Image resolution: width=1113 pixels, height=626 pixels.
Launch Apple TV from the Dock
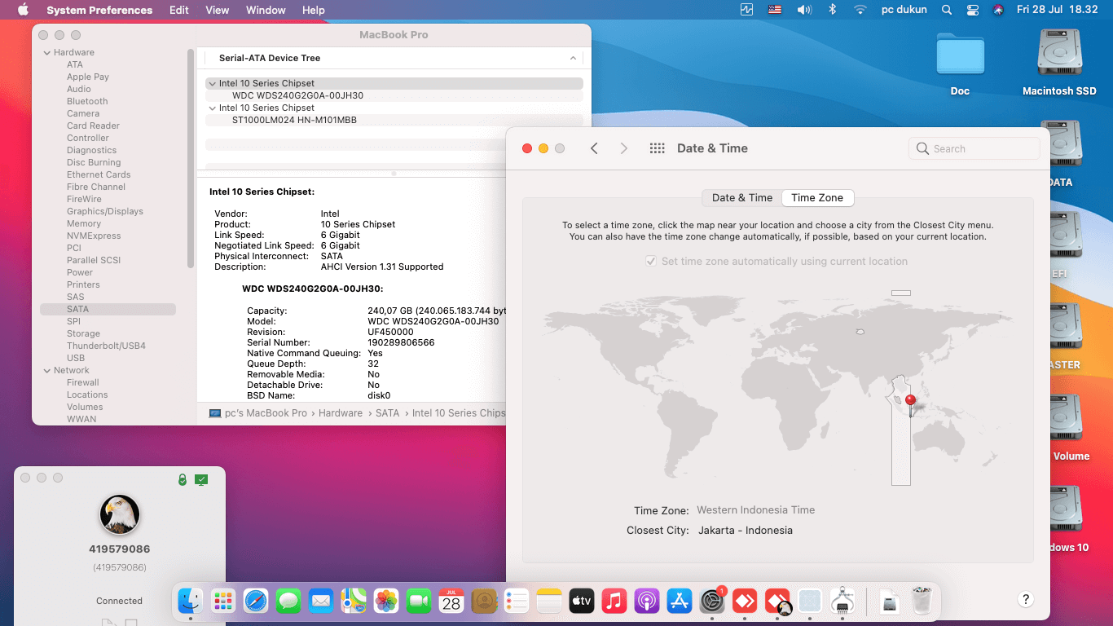tap(582, 602)
